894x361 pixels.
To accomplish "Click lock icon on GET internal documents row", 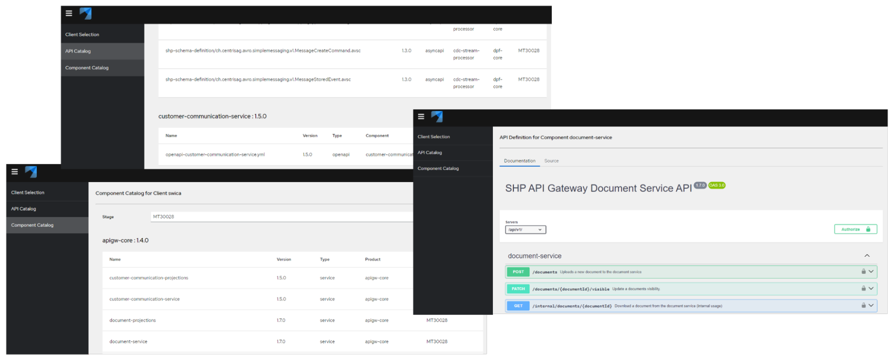I will (x=864, y=306).
